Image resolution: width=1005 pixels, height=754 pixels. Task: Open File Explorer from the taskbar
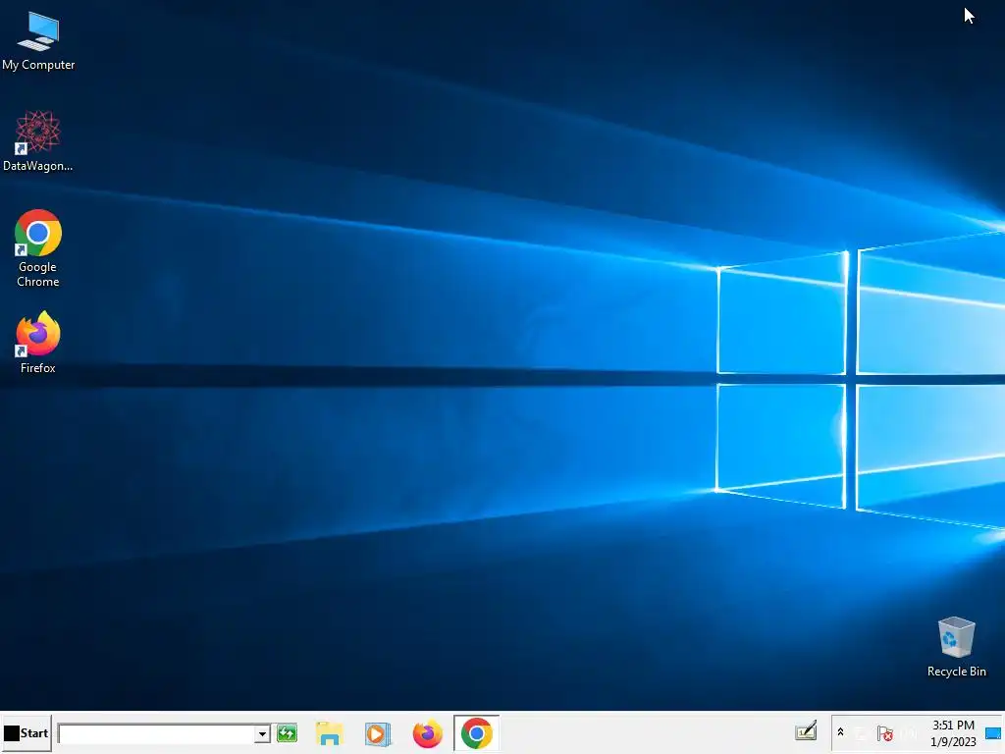coord(330,733)
